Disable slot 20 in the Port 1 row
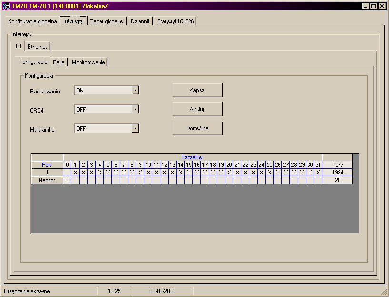The width and height of the screenshot is (389, 297). [229, 173]
